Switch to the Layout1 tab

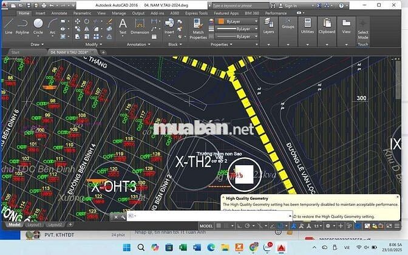(x=34, y=225)
